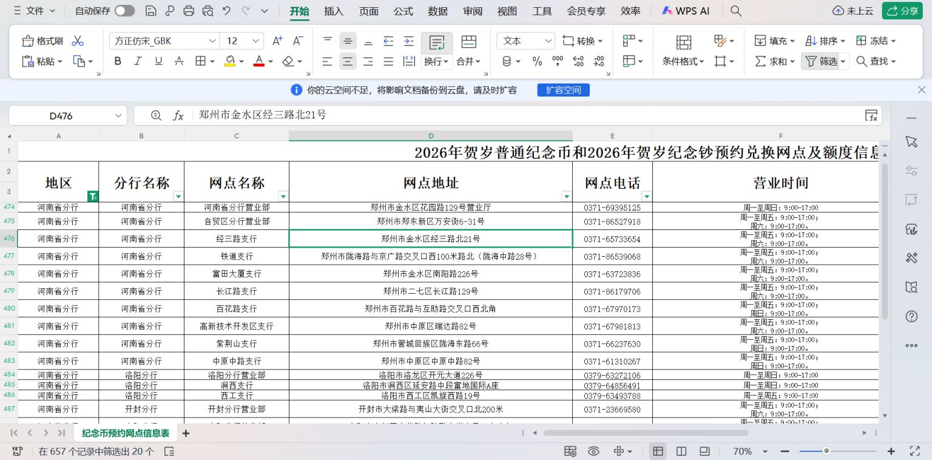Click the Cut scissors icon

click(x=78, y=41)
